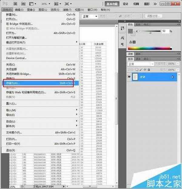Select 存储为(A)... menu item
Viewport: 182px width, 189px height.
click(41, 83)
